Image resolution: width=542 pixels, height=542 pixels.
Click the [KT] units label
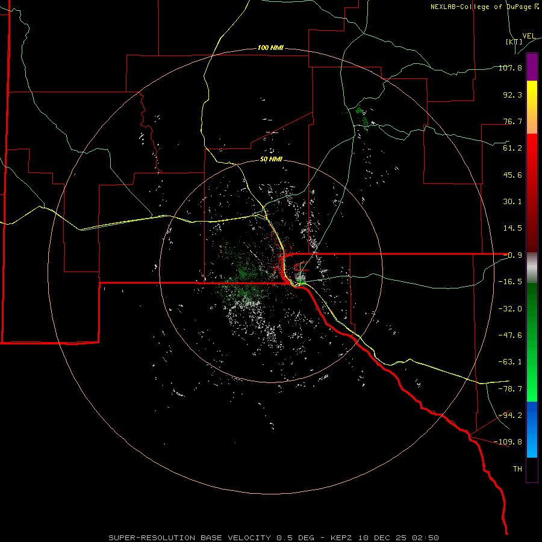(x=514, y=42)
